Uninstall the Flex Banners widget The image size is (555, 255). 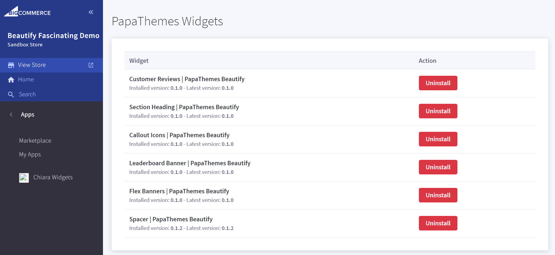coord(438,195)
